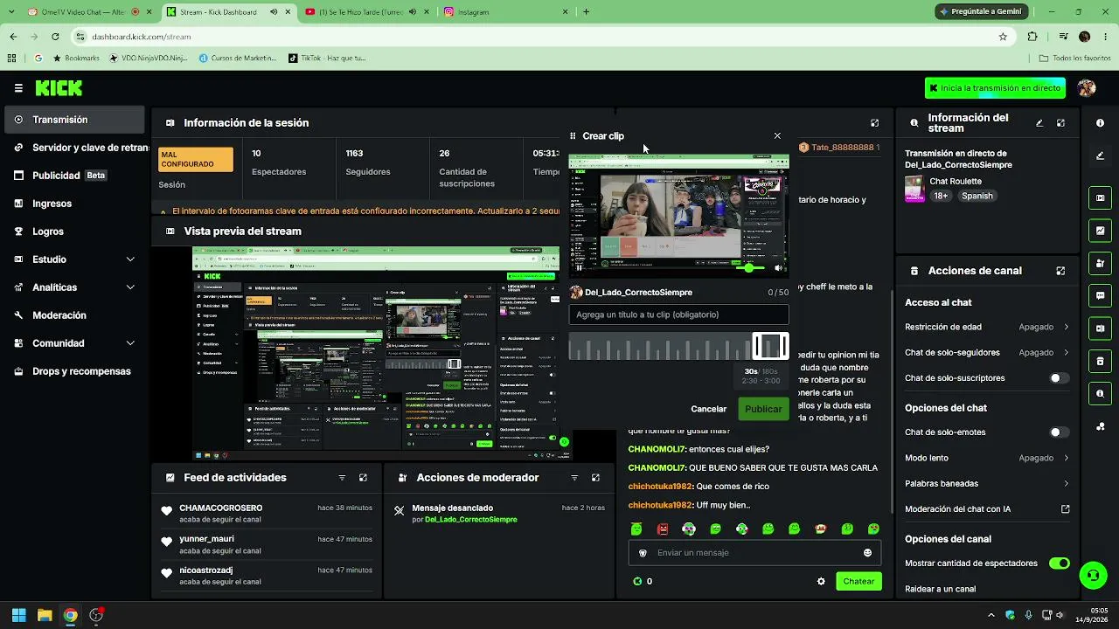Open the Feed de actividades filter menu

(342, 478)
